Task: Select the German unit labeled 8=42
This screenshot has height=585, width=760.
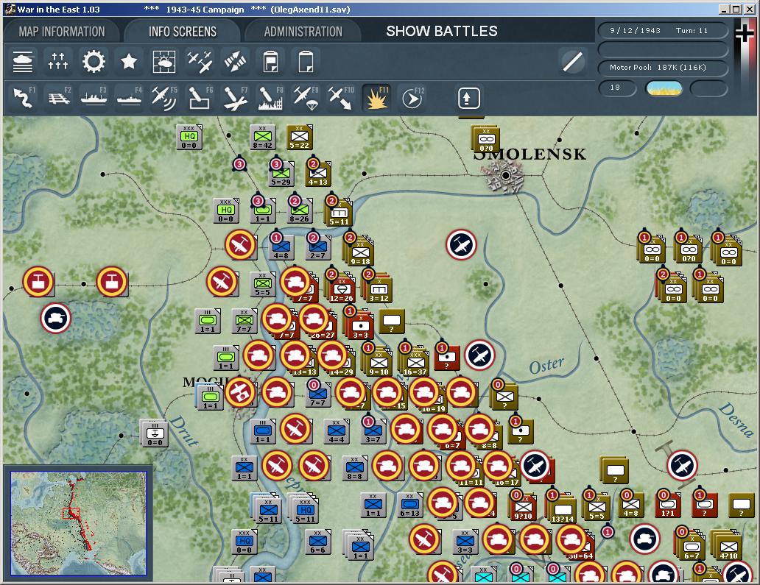Action: [x=263, y=137]
